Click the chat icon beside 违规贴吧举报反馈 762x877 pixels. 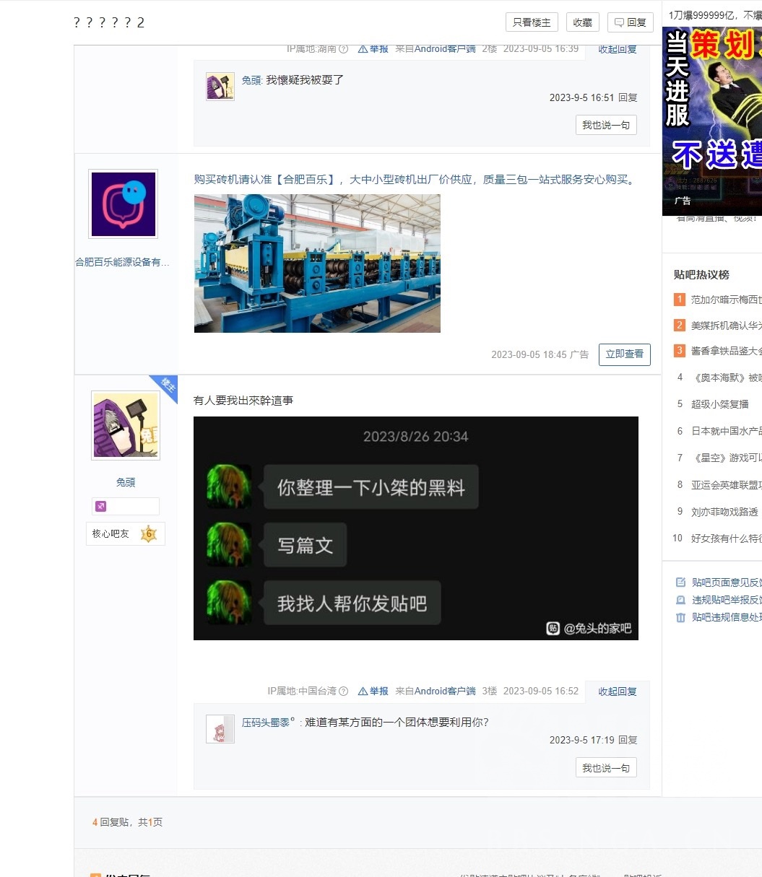(679, 600)
